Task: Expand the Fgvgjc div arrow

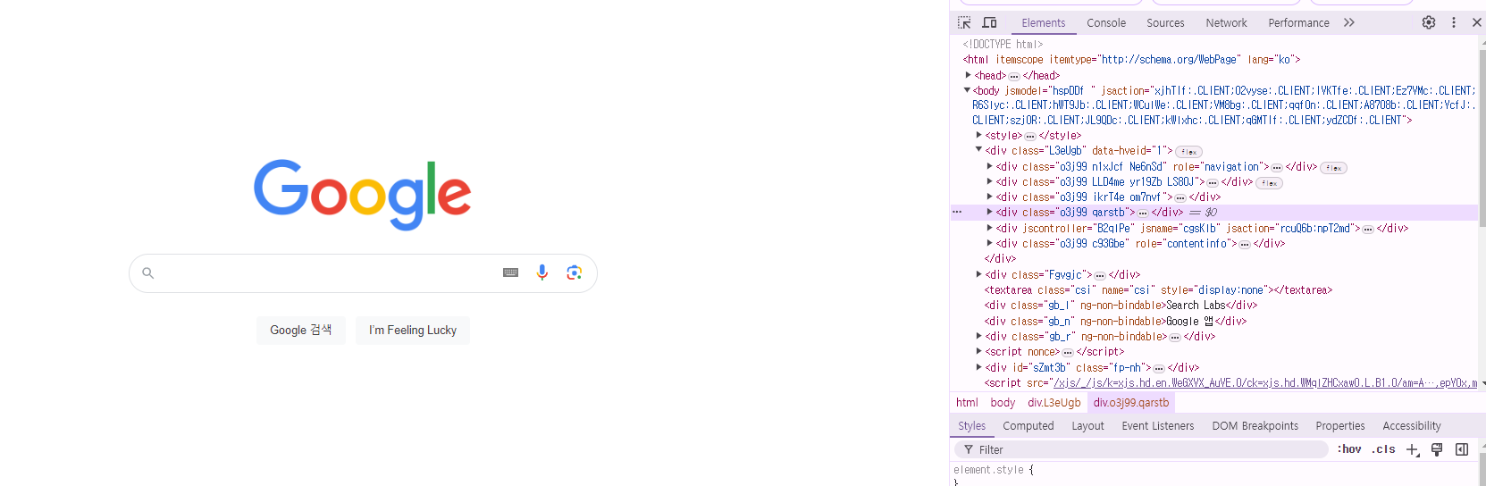Action: [x=979, y=274]
